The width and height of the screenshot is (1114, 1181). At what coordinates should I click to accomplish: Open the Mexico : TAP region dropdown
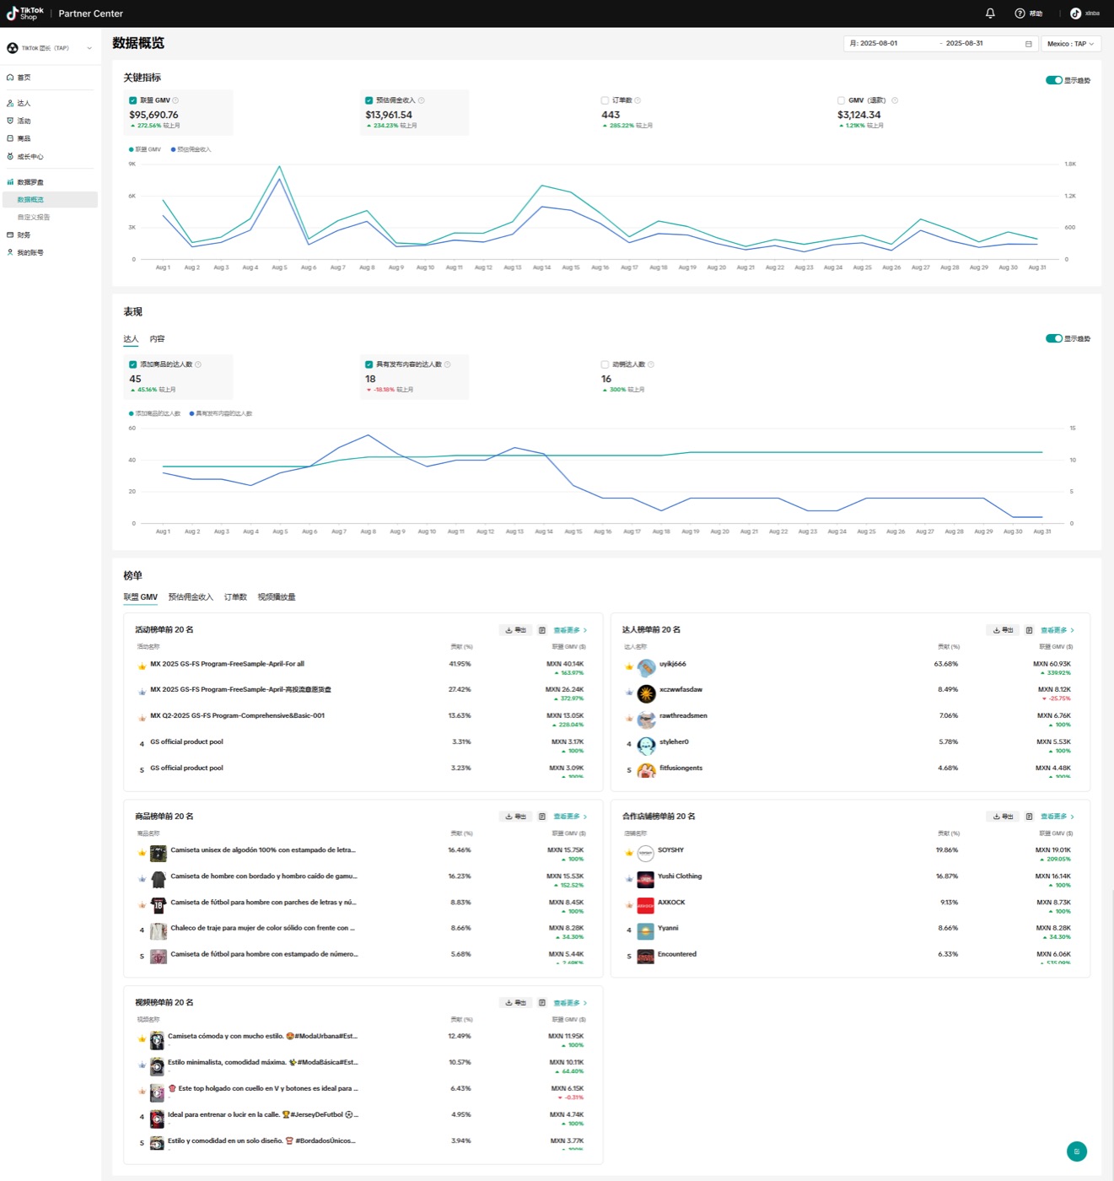tap(1071, 44)
